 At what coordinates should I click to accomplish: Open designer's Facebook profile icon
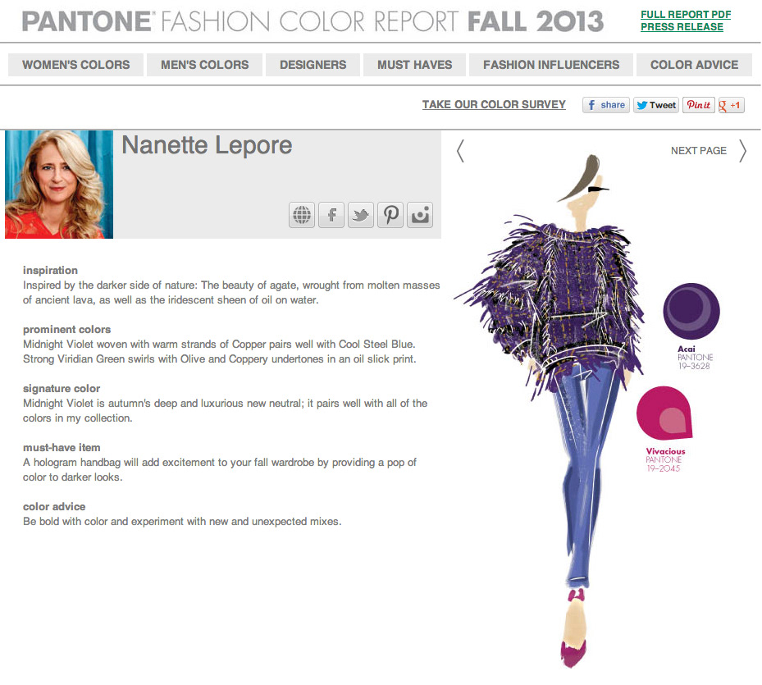pyautogui.click(x=331, y=215)
